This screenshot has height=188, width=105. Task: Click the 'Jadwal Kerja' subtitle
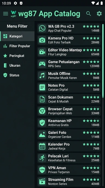[57, 149]
